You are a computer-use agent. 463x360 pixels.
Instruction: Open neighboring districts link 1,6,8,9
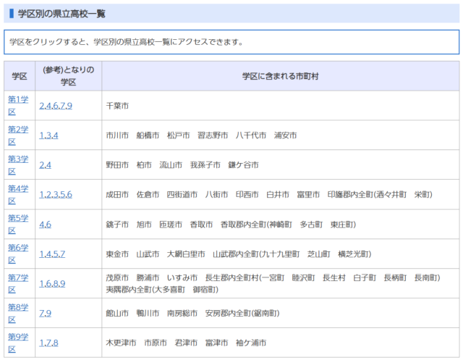point(52,284)
